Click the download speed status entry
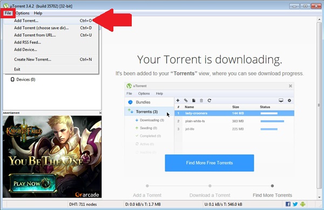The height and width of the screenshot is (210, 324). pos(143,204)
